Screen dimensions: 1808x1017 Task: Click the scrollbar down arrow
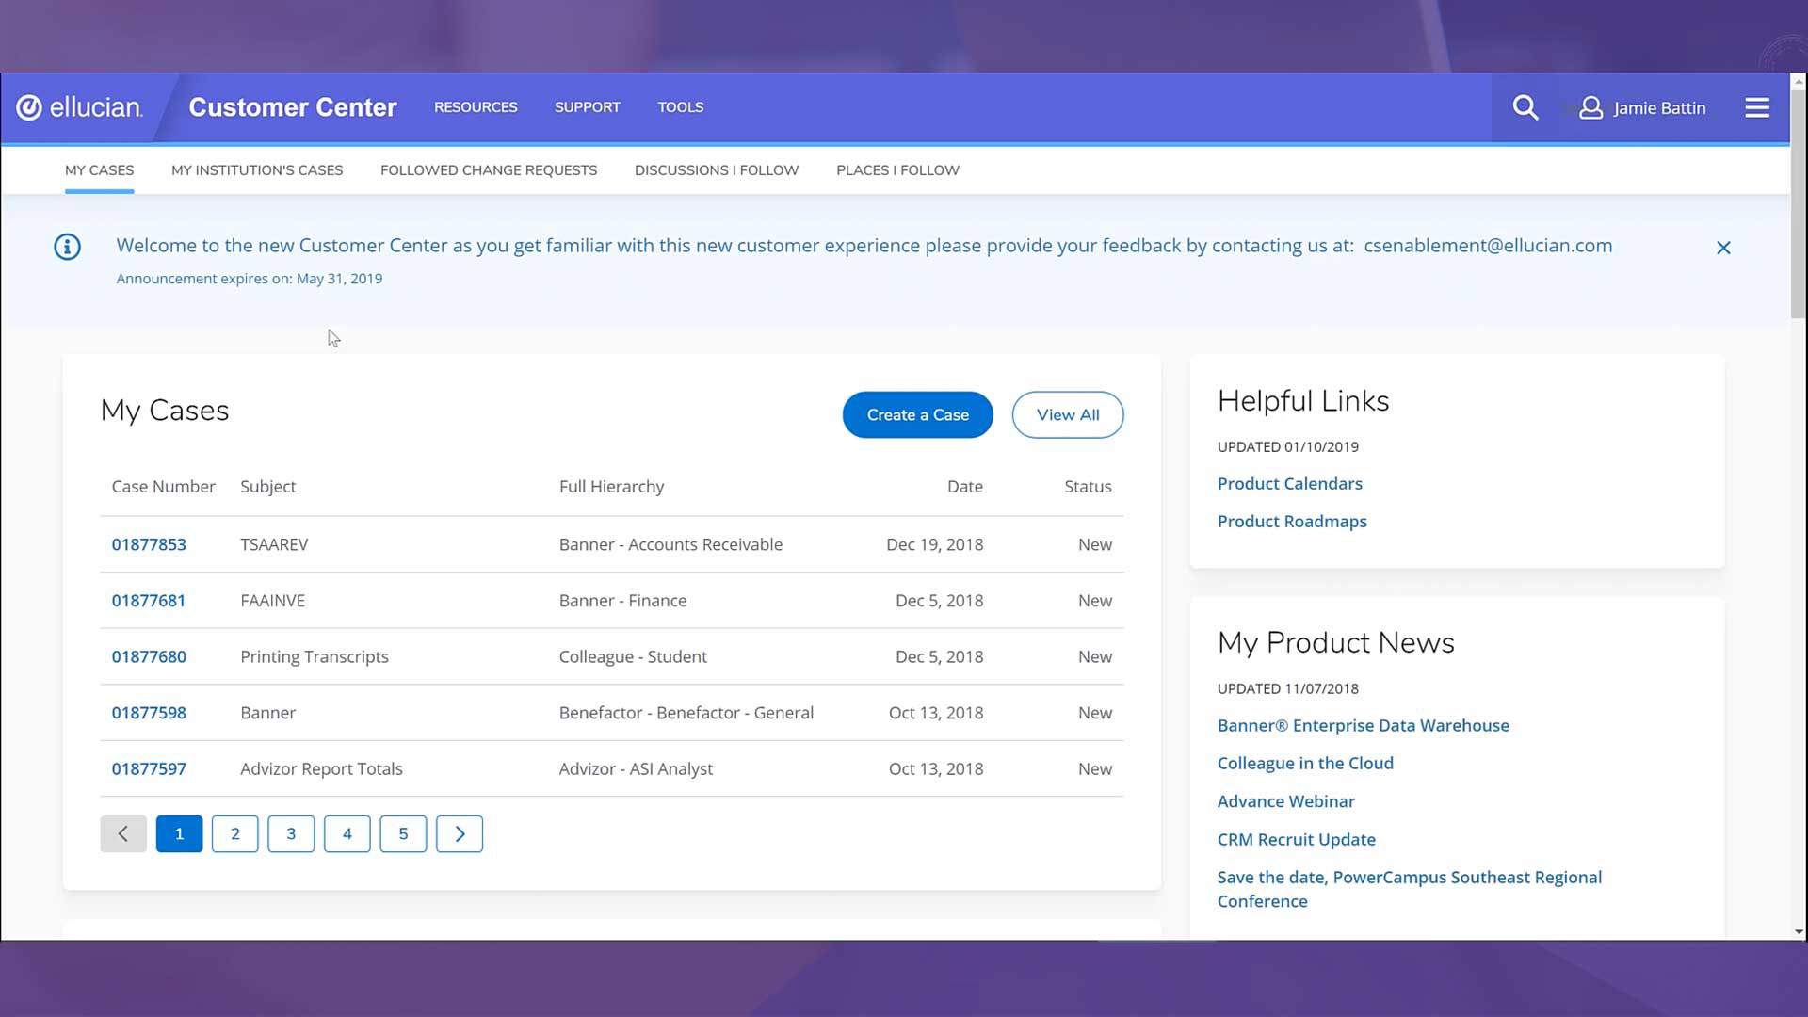pos(1799,932)
